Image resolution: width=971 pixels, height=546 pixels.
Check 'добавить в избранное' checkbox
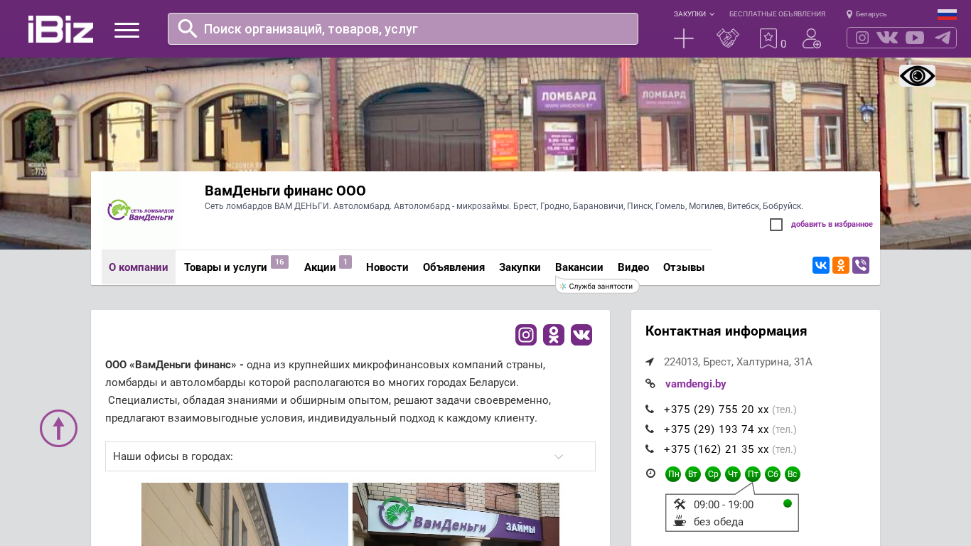click(776, 225)
